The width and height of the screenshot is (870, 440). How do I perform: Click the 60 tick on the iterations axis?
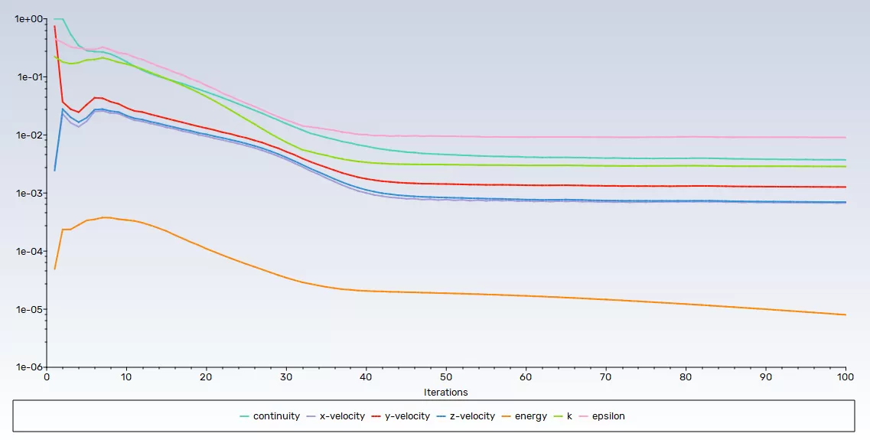526,376
